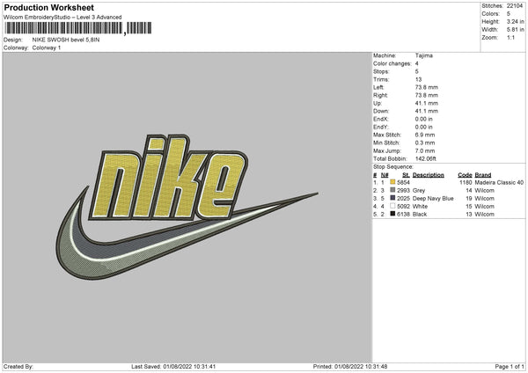Click the 'Last Saved: 01/08/2022 10:31:41' footer
Image resolution: width=528 pixels, height=373 pixels.
click(x=173, y=367)
